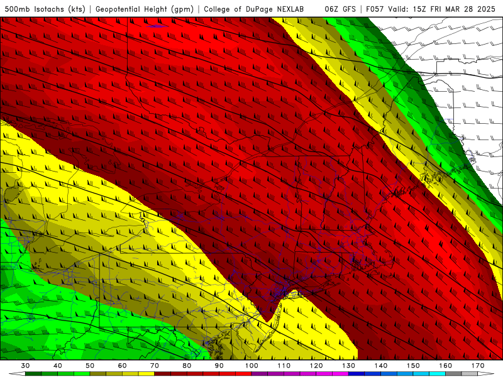Select the bright yellow legend swatch before 70
The height and width of the screenshot is (377, 503).
point(146,373)
